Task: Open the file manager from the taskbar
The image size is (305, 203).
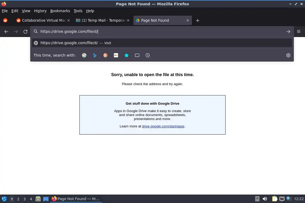Action: [38, 199]
